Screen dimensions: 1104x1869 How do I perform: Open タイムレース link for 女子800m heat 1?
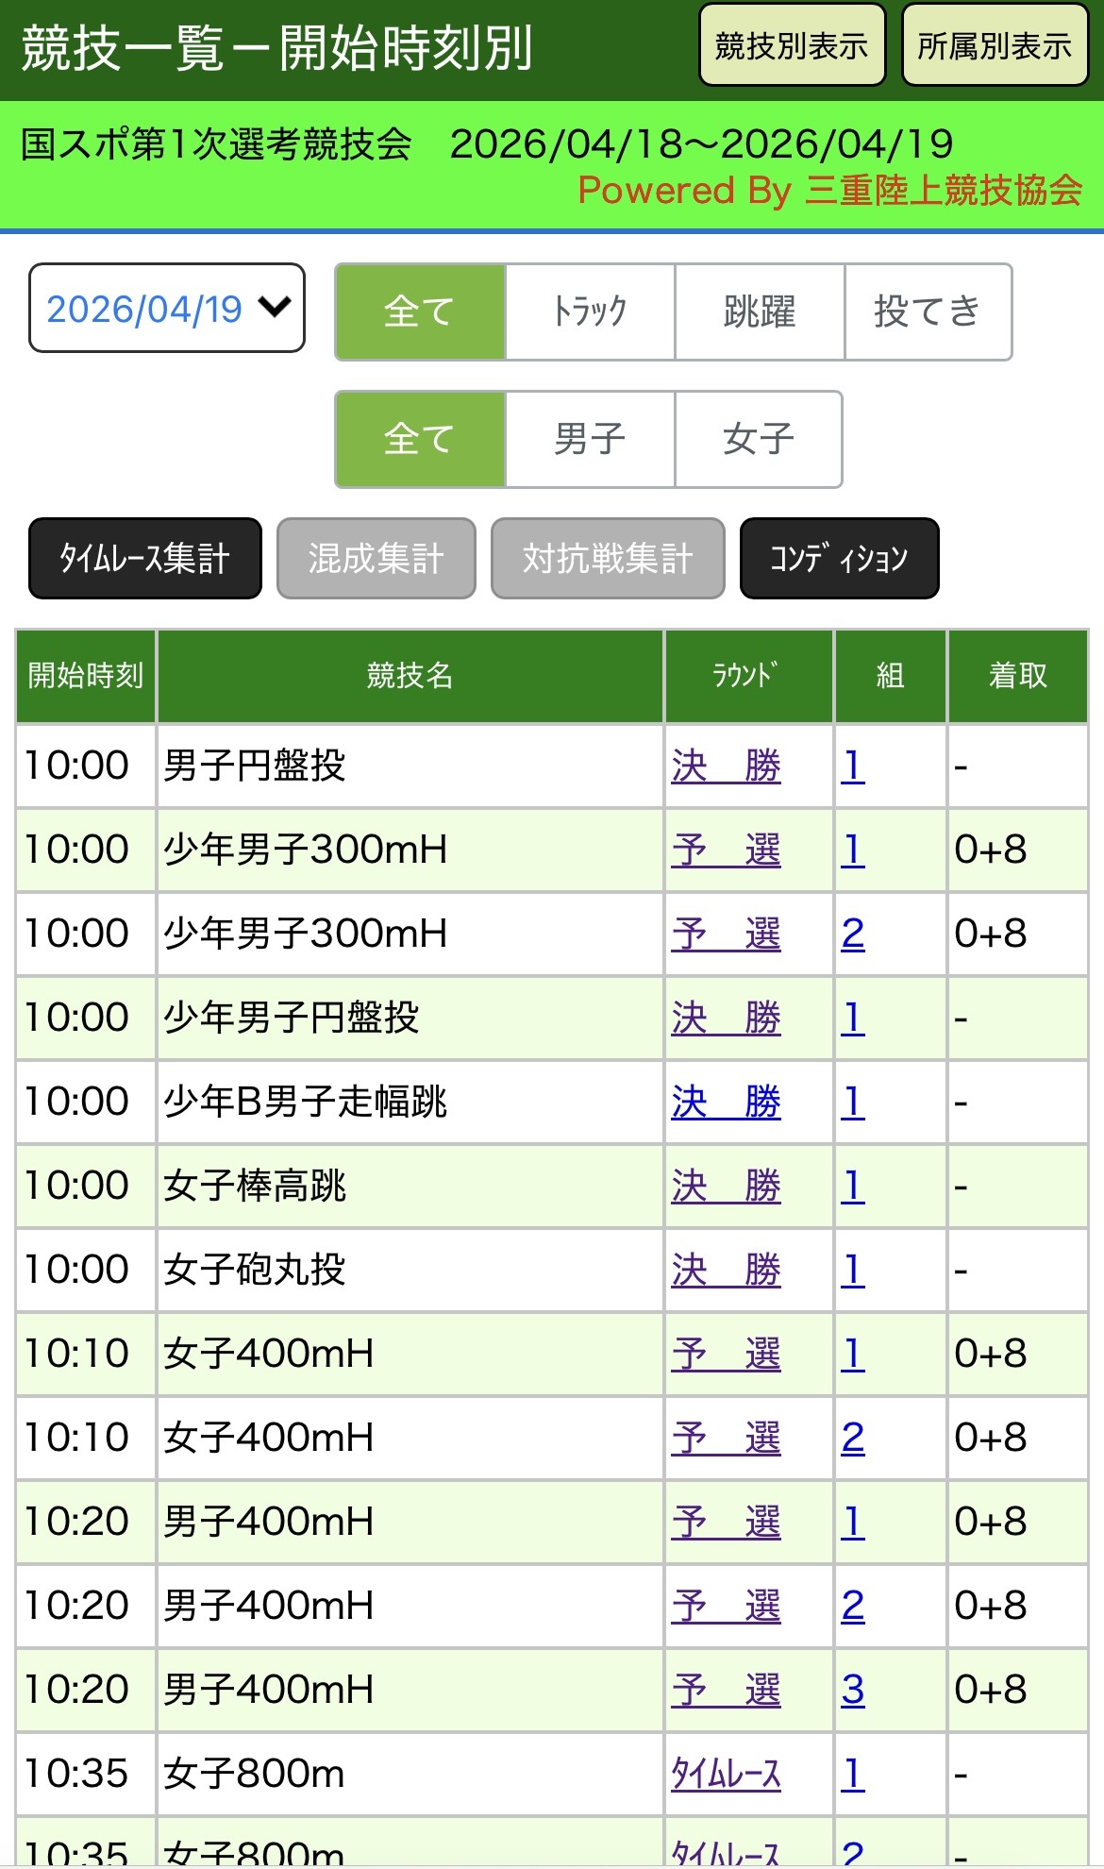(726, 1774)
